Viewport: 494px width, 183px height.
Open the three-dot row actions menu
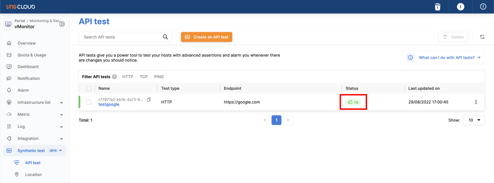pos(476,102)
